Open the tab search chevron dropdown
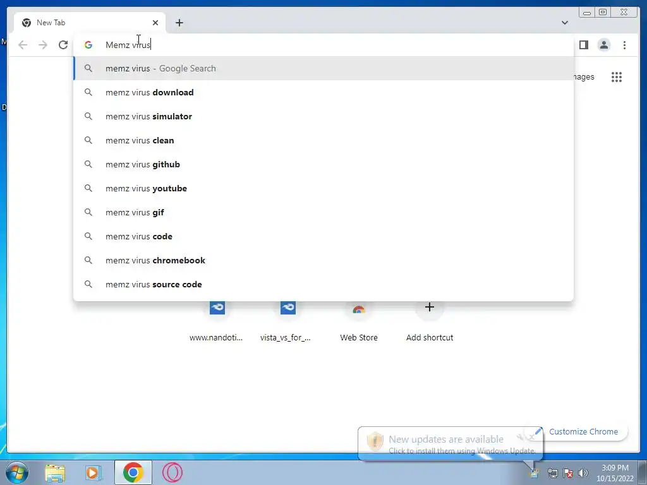 coord(564,23)
